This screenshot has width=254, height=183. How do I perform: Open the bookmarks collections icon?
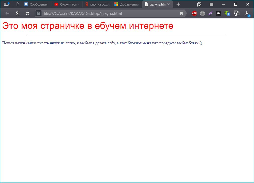(x=199, y=4)
